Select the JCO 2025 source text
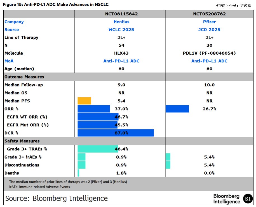This screenshot has width=256, height=207. [x=209, y=30]
